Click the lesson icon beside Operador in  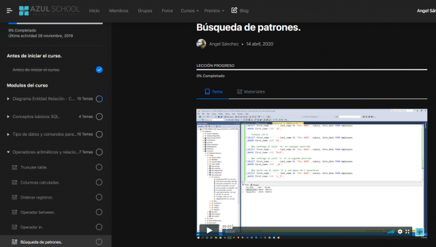click(14, 227)
